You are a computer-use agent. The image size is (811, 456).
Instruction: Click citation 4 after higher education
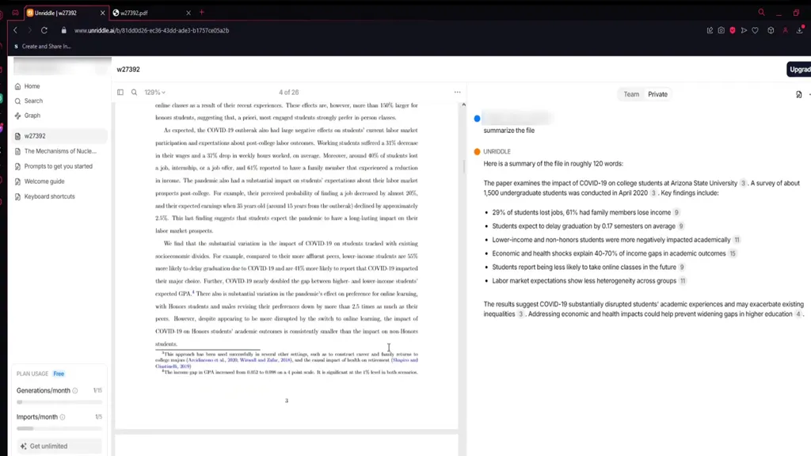coord(798,313)
